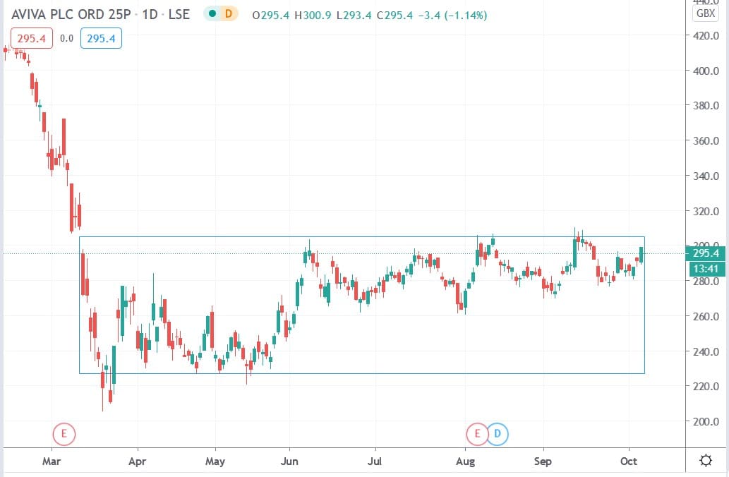
Task: Click the 13:41 bar countdown label
Action: coord(706,267)
